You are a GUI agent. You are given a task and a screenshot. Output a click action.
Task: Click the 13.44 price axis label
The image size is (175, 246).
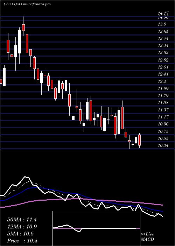pyautogui.click(x=163, y=39)
